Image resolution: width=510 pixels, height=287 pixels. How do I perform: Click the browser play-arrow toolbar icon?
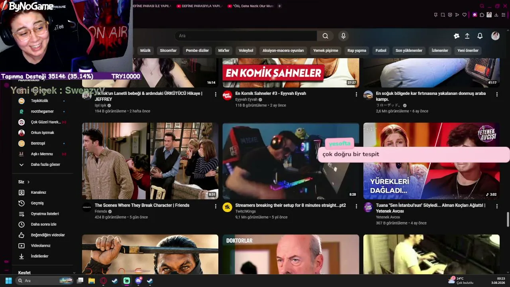457,15
